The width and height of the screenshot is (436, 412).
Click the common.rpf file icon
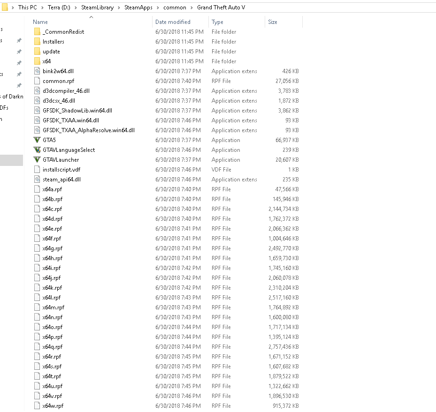(x=37, y=81)
